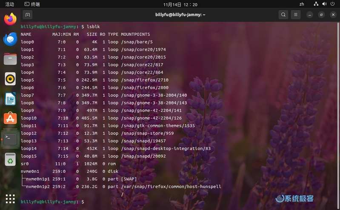This screenshot has height=210, width=340.
Task: Launch Firefox from the dock
Action: click(10, 19)
